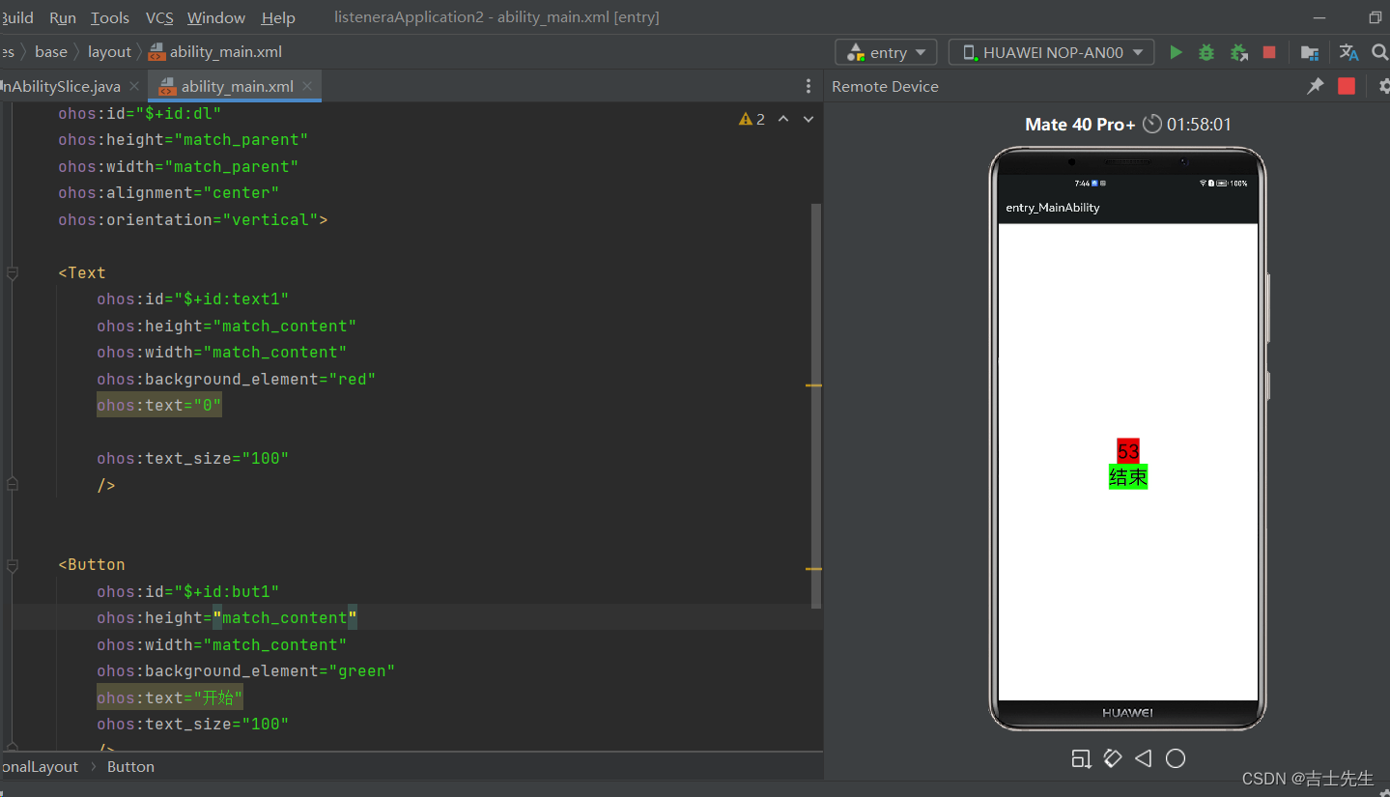Viewport: 1390px width, 797px height.
Task: Tap the device Back triangle button
Action: (x=1144, y=758)
